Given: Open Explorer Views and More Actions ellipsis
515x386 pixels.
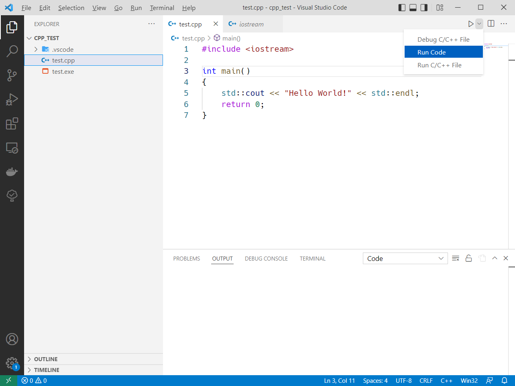Looking at the screenshot, I should (151, 24).
